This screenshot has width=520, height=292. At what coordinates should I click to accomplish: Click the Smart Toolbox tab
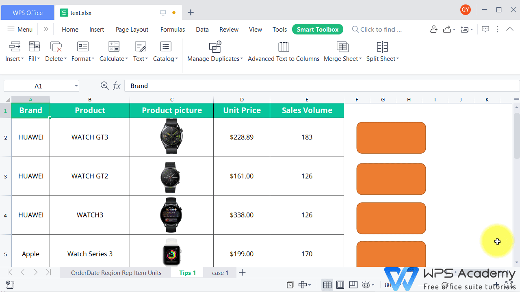tap(317, 29)
